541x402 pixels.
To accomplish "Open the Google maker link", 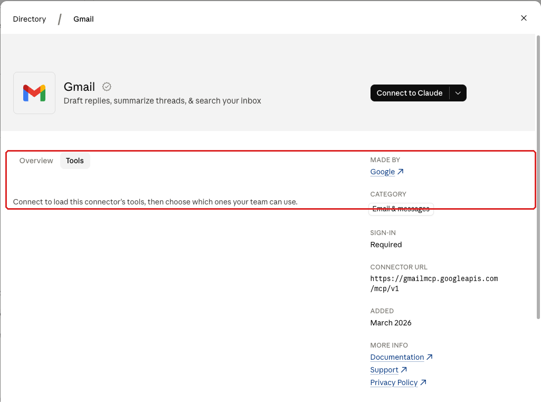I will (387, 172).
